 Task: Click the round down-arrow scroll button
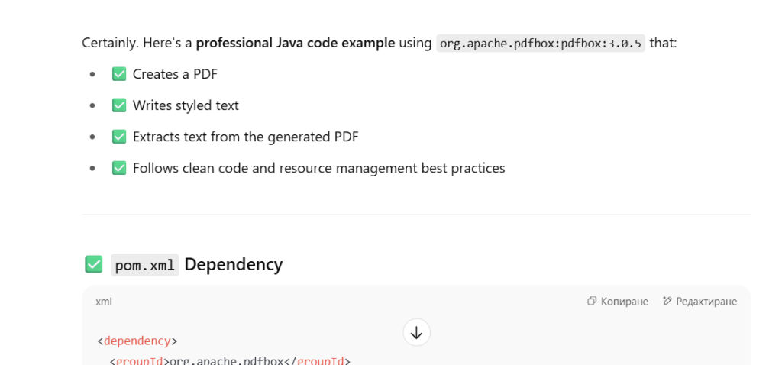point(416,333)
